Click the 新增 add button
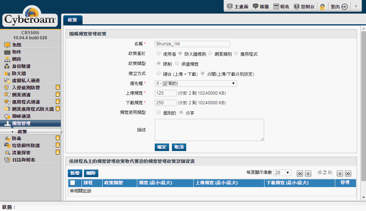Image resolution: width=366 pixels, height=211 pixels. (75, 173)
